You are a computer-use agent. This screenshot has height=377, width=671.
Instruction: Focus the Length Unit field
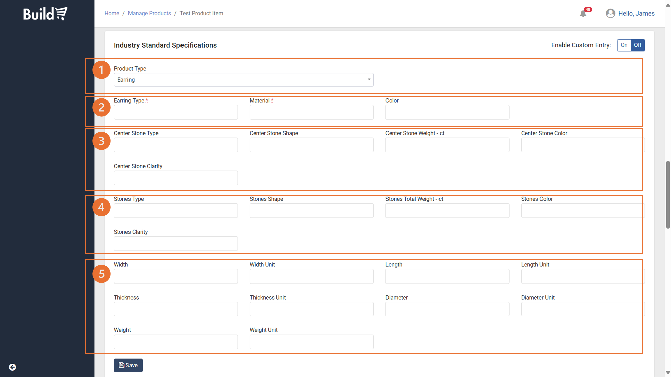pyautogui.click(x=583, y=276)
